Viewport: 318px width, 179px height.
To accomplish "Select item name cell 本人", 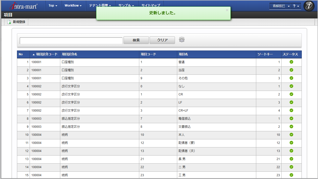I will point(216,135).
